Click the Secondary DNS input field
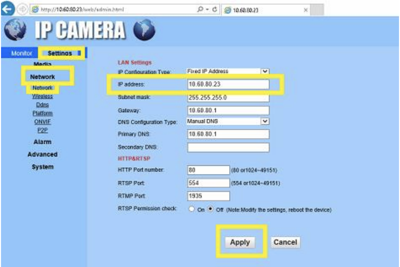 click(x=228, y=147)
